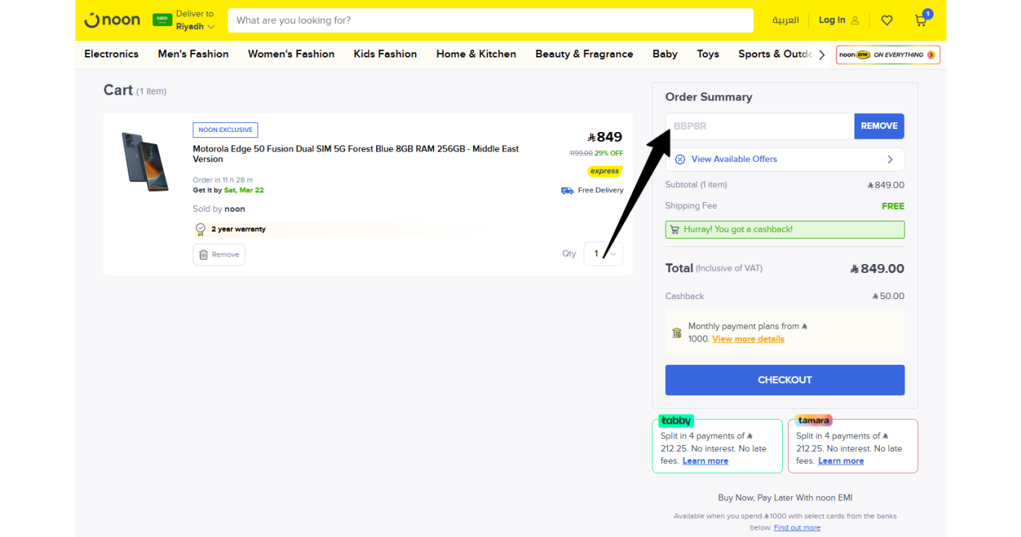Viewport: 1021px width, 537px height.
Task: Open the Men's Fashion category
Action: pyautogui.click(x=193, y=54)
